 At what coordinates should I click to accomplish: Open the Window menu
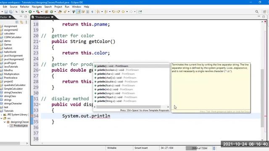76,7
